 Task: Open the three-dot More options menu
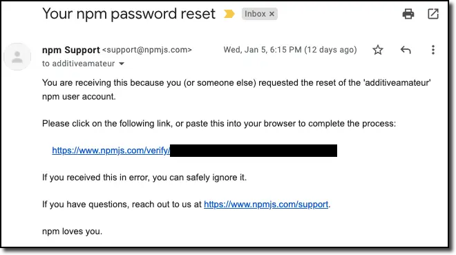point(433,50)
